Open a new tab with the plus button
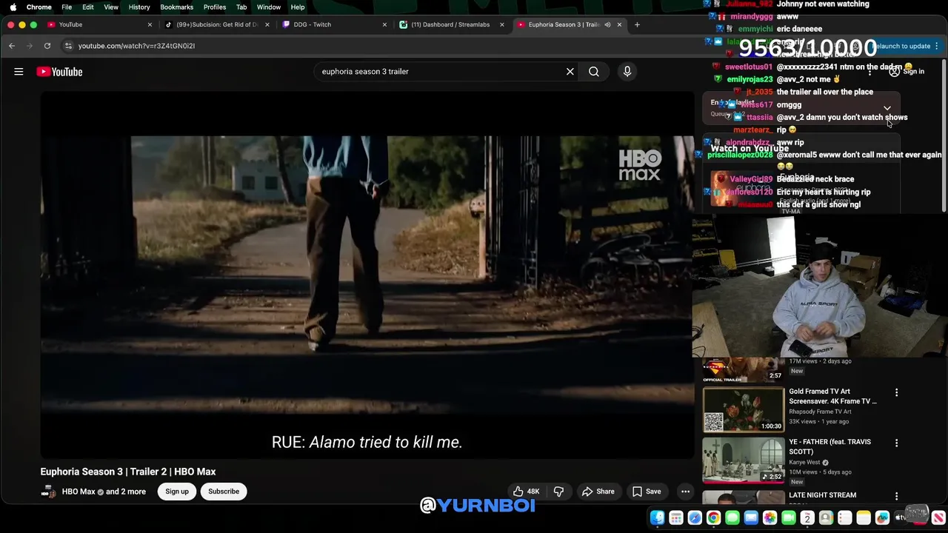 tap(637, 24)
